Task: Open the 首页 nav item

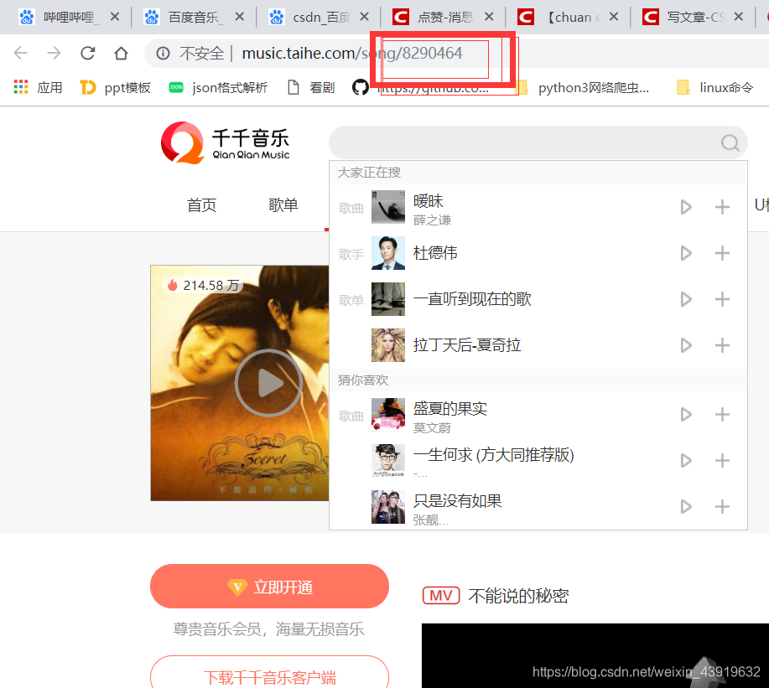Action: tap(201, 204)
